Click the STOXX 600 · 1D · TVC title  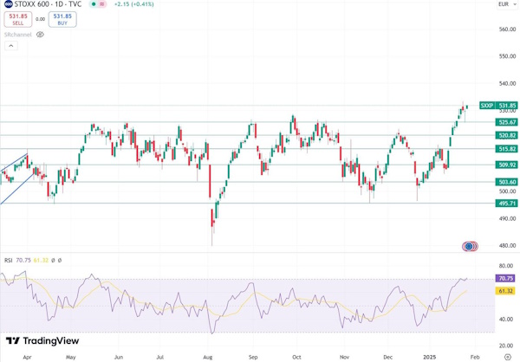pos(48,4)
